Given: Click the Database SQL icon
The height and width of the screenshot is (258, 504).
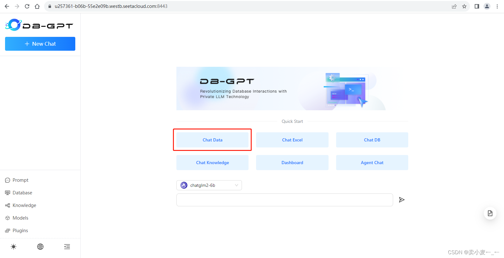Looking at the screenshot, I should (x=8, y=193).
